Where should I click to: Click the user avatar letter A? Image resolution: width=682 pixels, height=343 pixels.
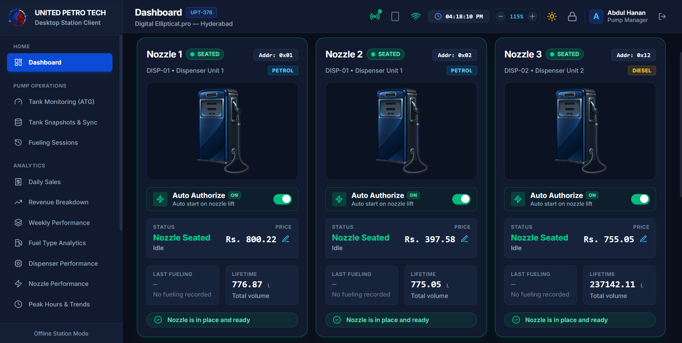596,17
